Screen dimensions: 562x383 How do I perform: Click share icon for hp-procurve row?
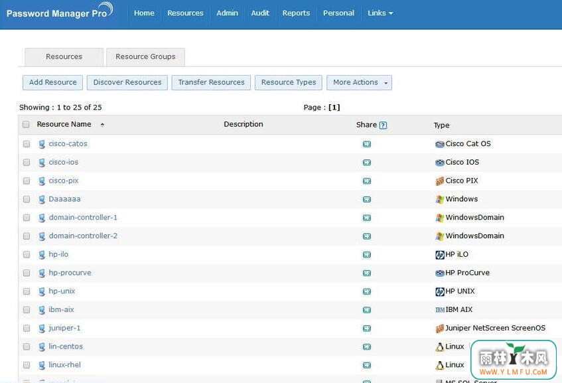pyautogui.click(x=367, y=273)
